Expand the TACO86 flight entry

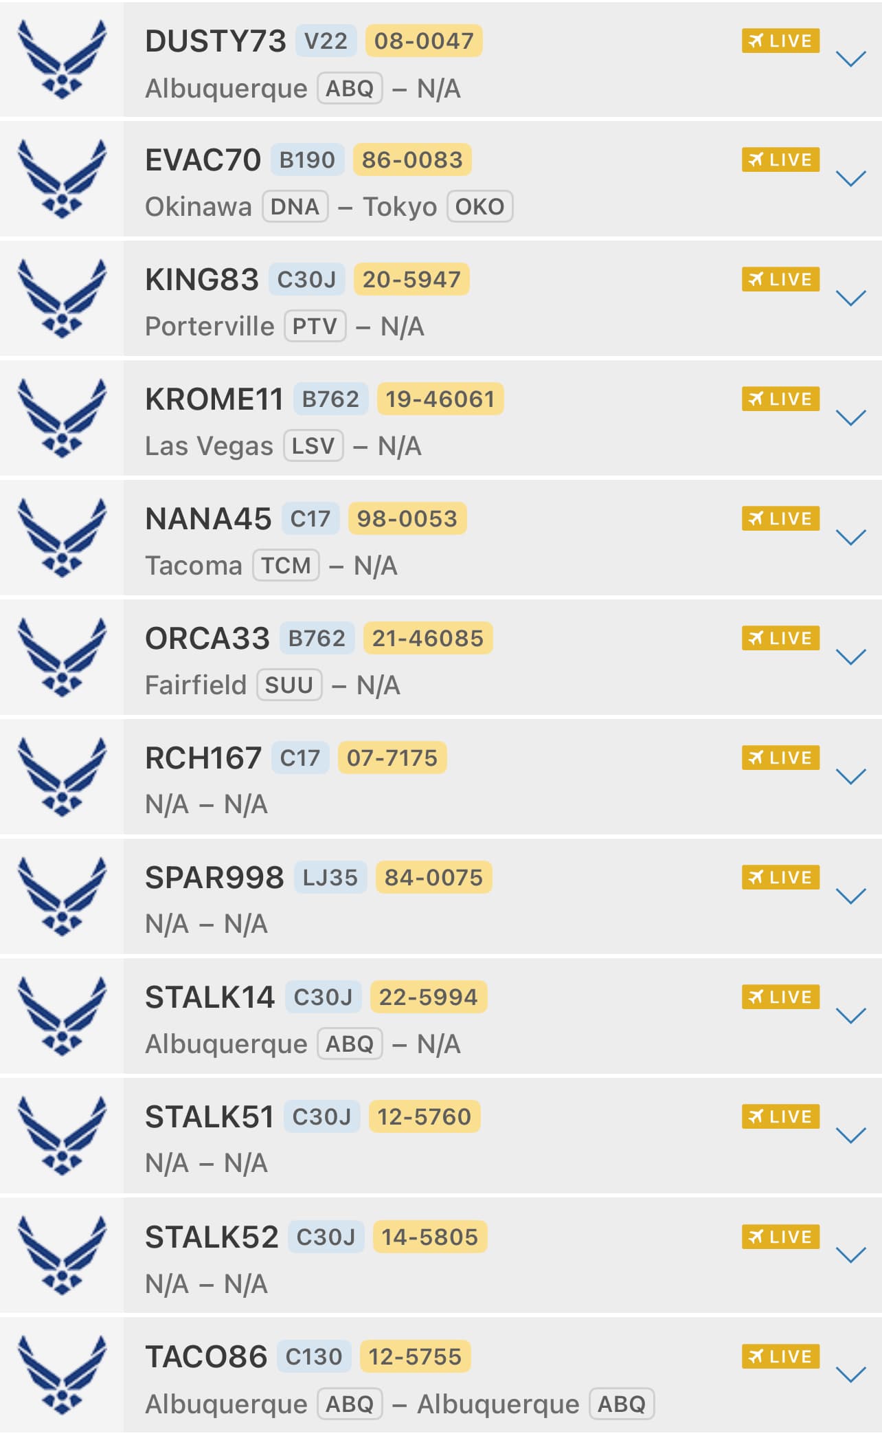tap(850, 1375)
